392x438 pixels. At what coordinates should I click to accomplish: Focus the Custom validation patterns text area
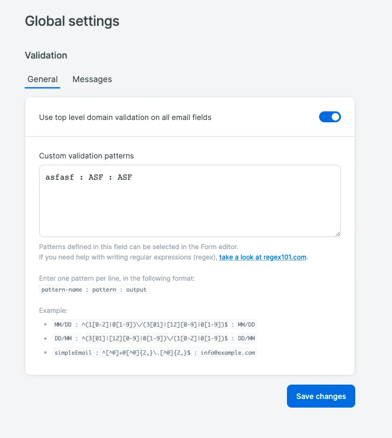189,207
